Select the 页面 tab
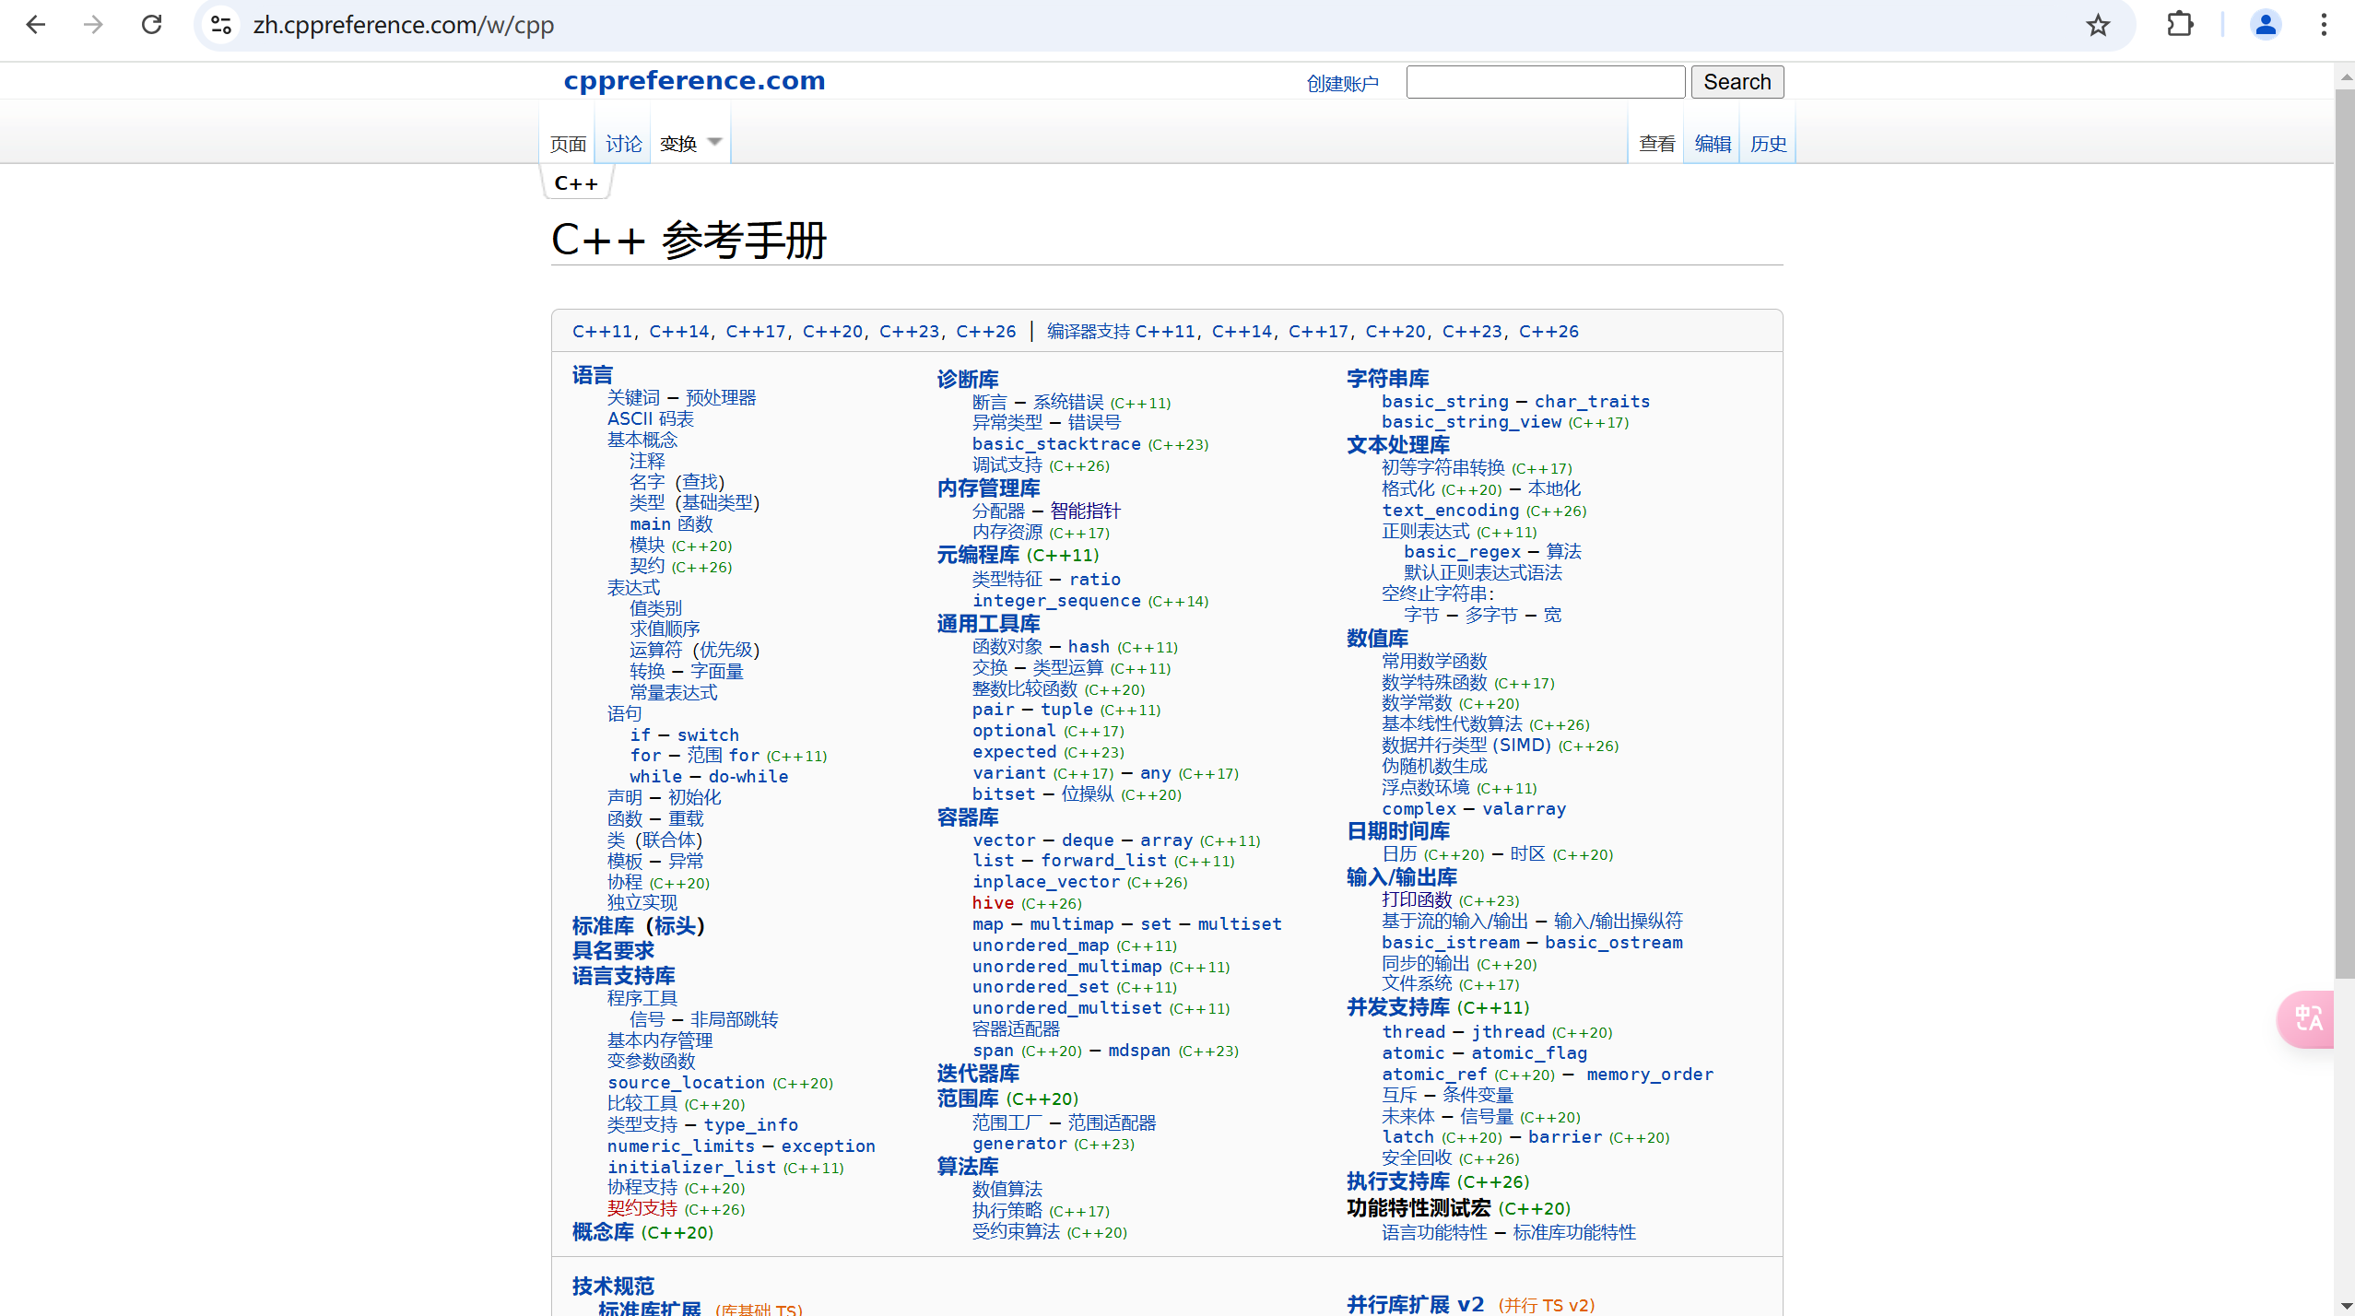This screenshot has width=2355, height=1316. click(x=566, y=144)
